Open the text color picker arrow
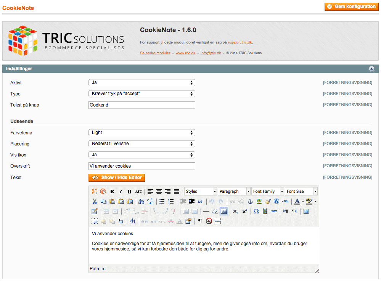The height and width of the screenshot is (281, 381). click(303, 201)
